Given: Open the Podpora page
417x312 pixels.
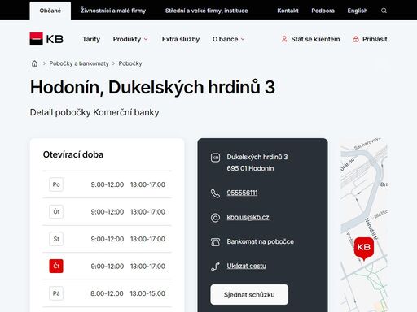Looking at the screenshot, I should [323, 11].
